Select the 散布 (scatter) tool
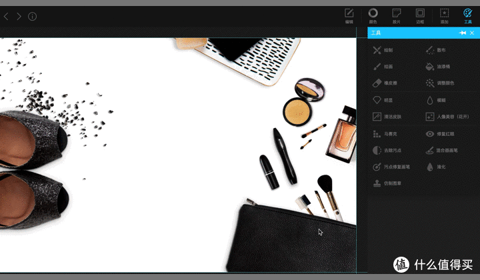The image size is (480, 280). [435, 50]
